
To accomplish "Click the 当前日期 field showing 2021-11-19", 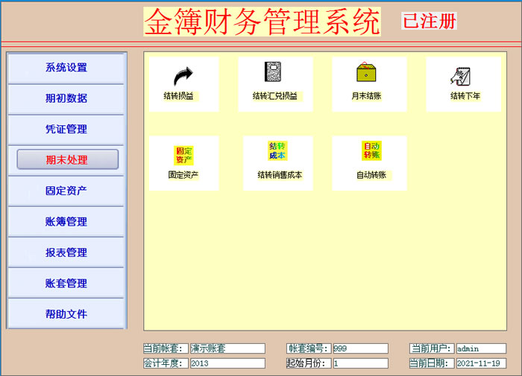I will click(x=481, y=363).
